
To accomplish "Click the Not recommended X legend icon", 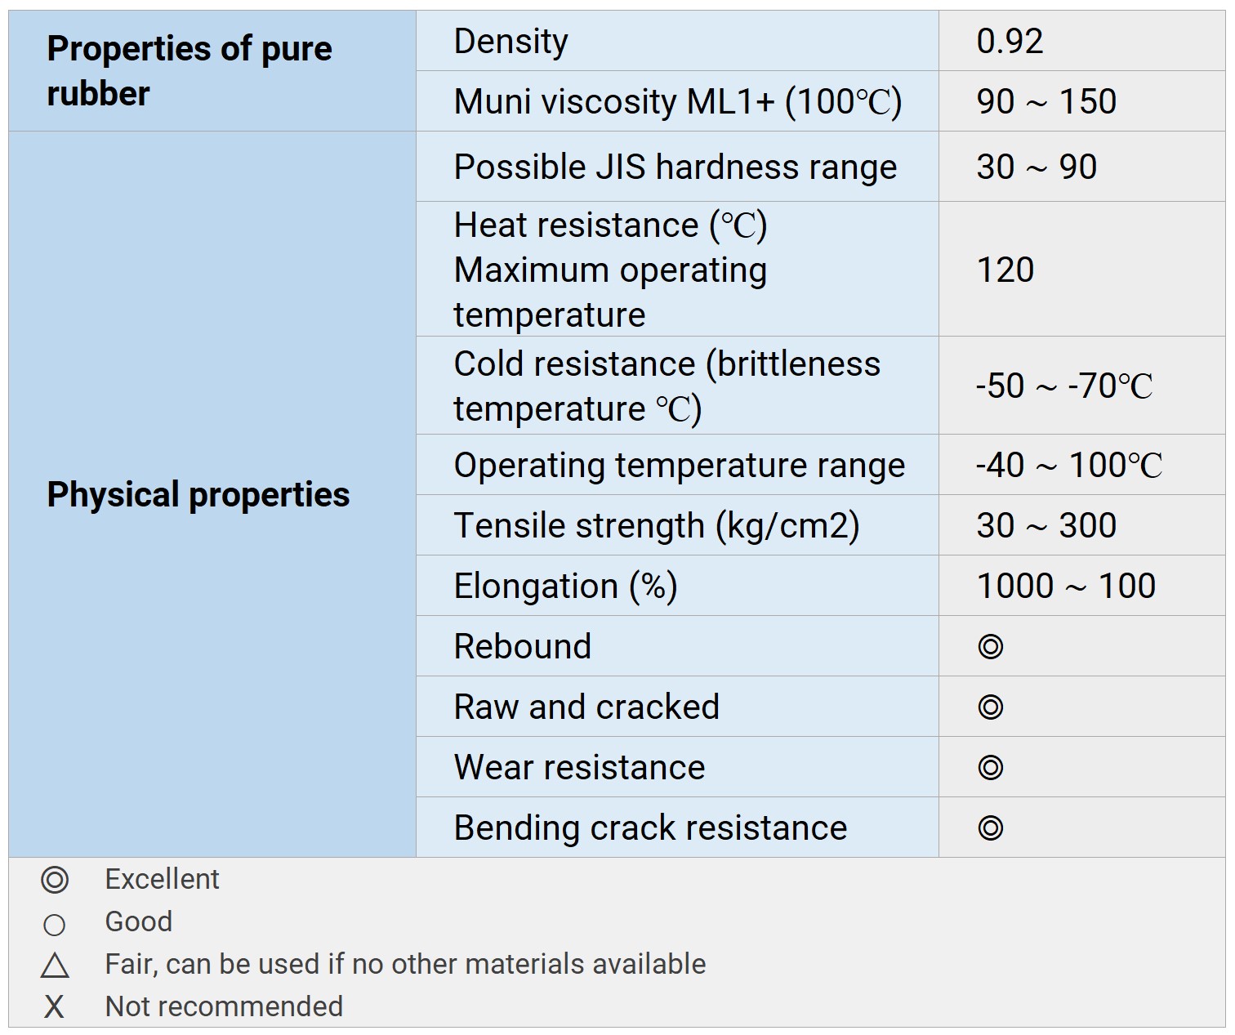I will point(55,1007).
